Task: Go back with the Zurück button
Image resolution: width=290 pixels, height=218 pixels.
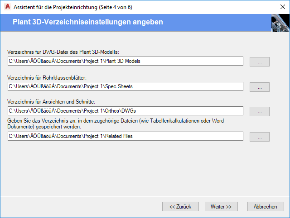Action: pos(180,206)
